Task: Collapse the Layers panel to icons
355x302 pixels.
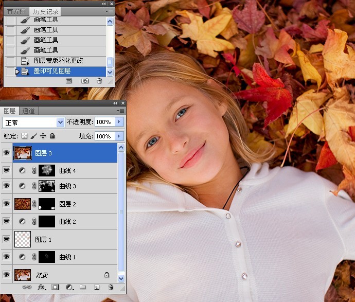Action: [115, 103]
